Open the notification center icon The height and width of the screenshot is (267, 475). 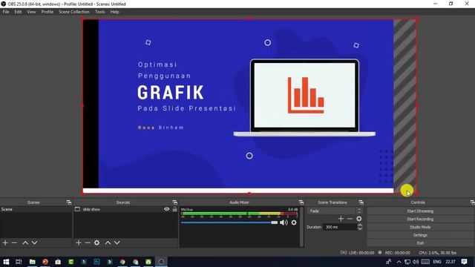coord(464,262)
